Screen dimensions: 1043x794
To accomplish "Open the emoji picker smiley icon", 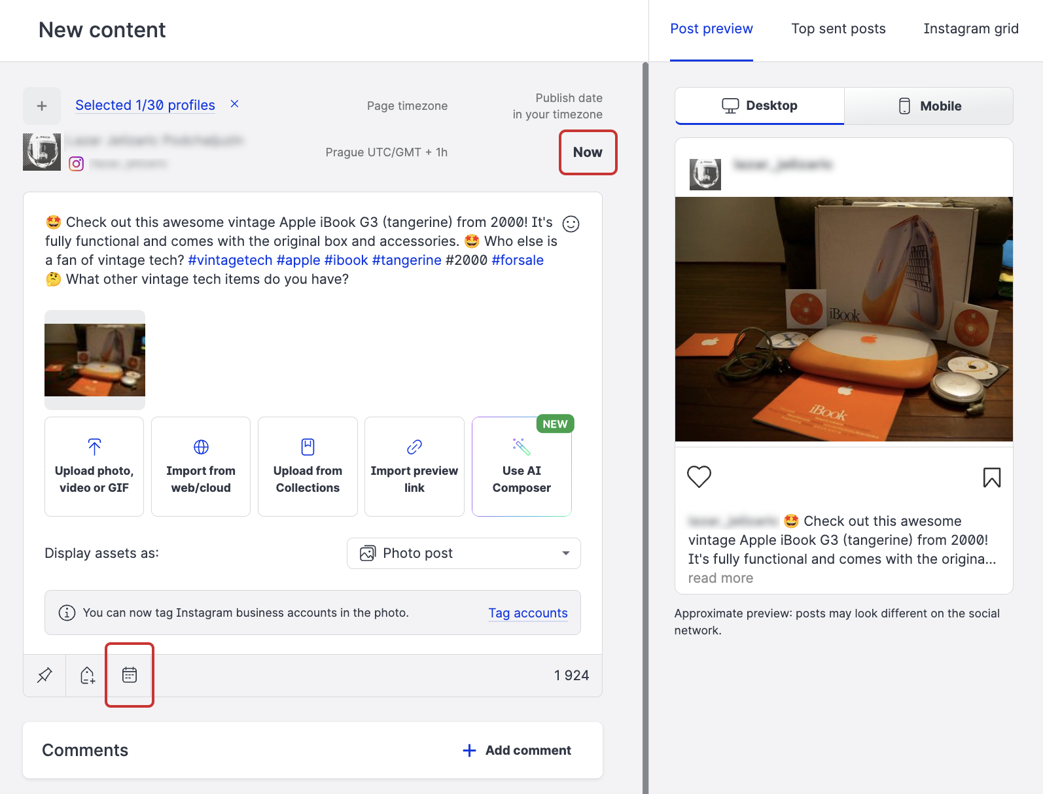I will click(571, 224).
